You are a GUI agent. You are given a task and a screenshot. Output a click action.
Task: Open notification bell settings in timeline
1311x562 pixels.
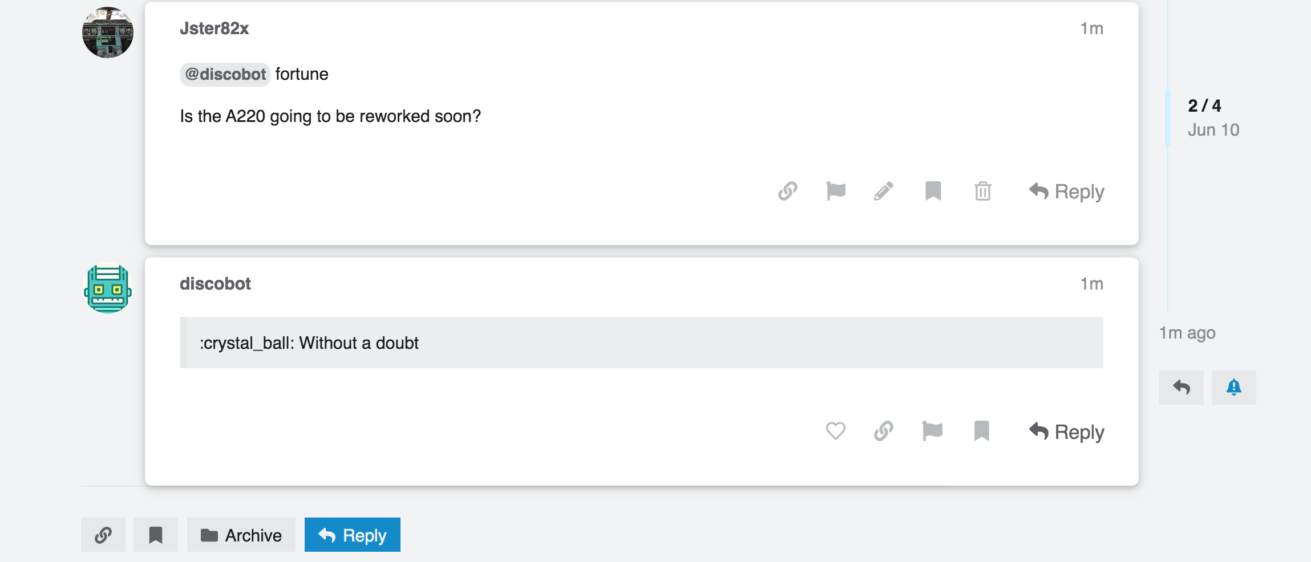(1233, 388)
